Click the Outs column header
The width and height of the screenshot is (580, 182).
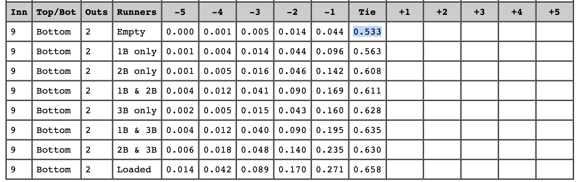(96, 12)
